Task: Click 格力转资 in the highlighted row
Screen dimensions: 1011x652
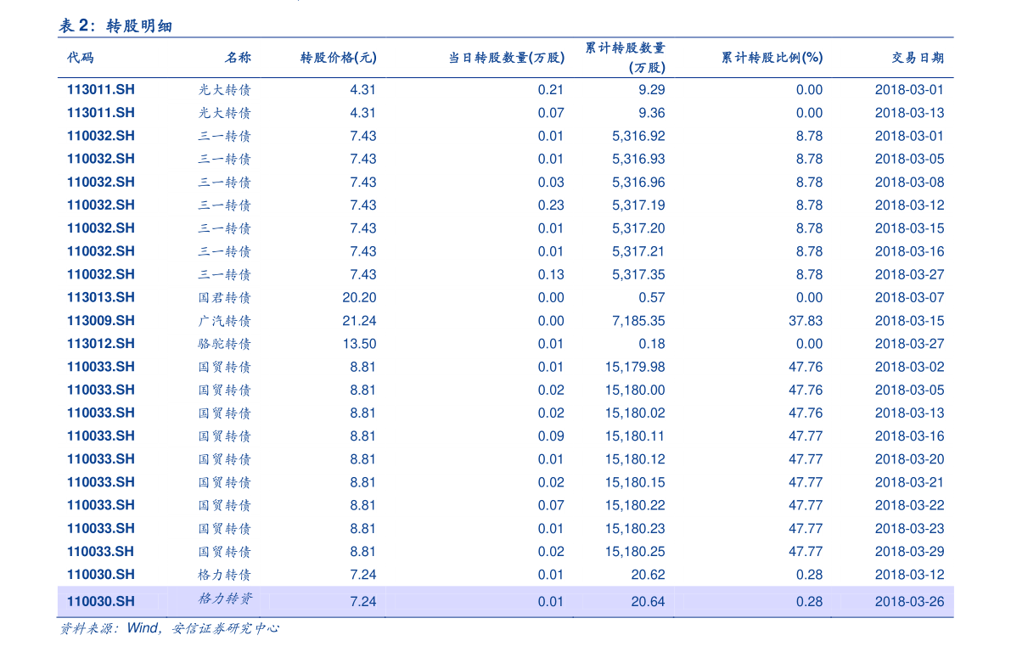Action: tap(224, 599)
